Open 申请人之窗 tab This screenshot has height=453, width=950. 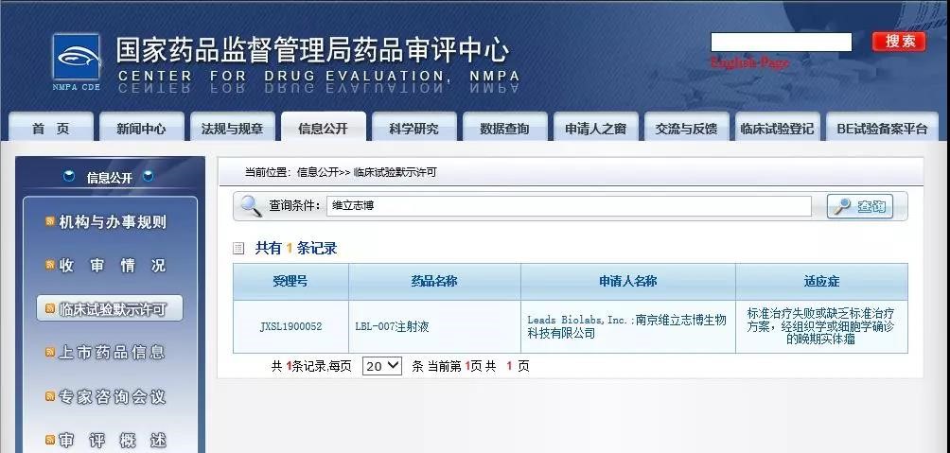(595, 128)
